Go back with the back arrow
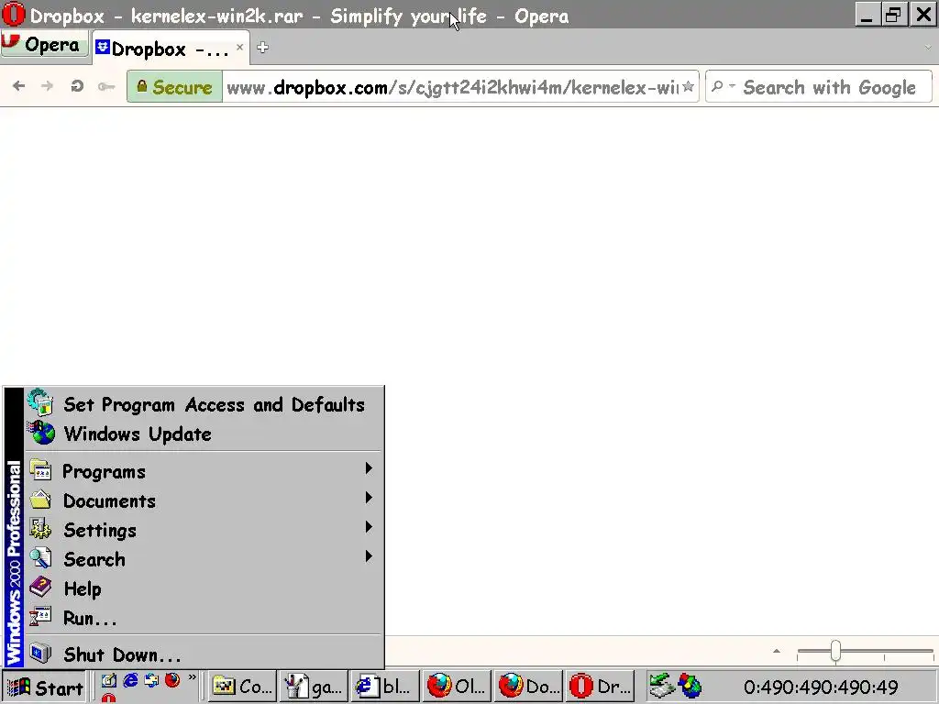 coord(18,86)
